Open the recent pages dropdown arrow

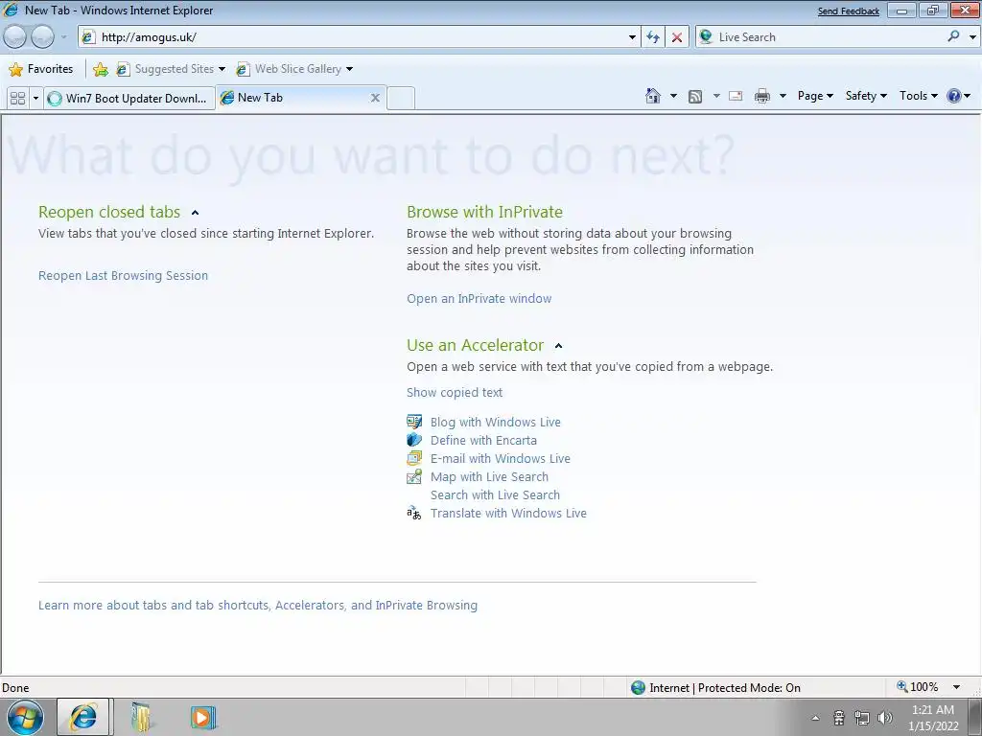(63, 37)
